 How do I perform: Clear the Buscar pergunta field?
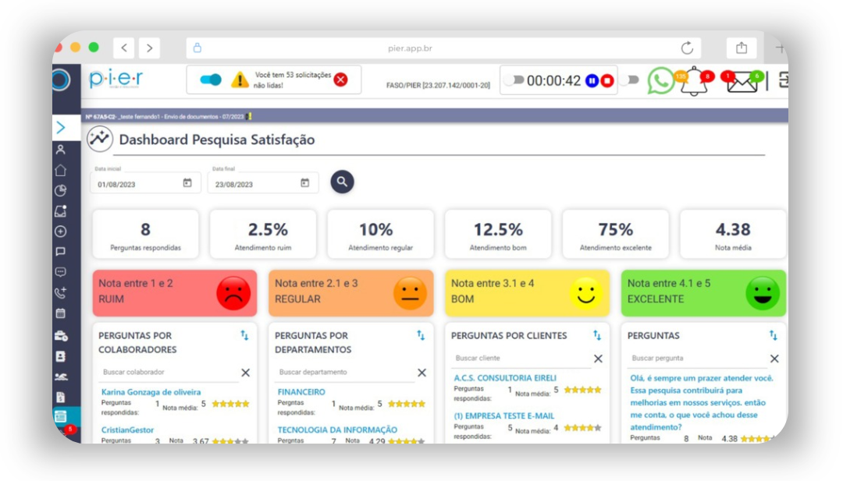pyautogui.click(x=775, y=359)
